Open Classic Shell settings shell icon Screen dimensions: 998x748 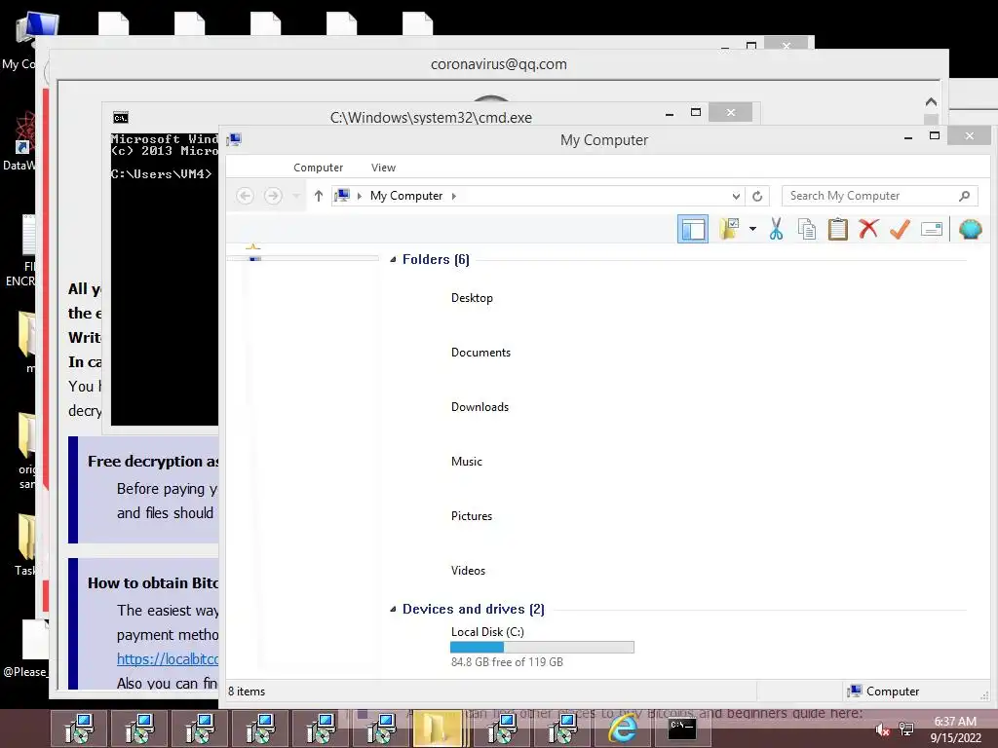point(970,229)
